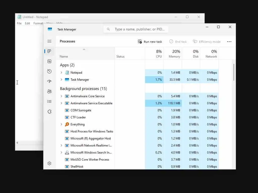Click the Everything process icon
The height and width of the screenshot is (193, 258).
[67, 124]
